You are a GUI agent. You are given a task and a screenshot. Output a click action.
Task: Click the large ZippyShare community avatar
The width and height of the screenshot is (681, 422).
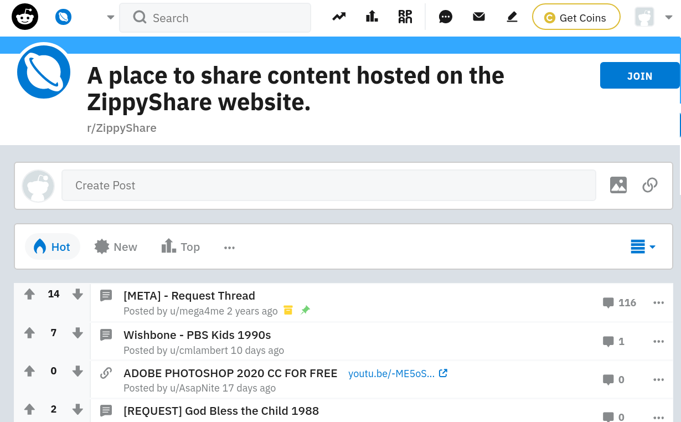coord(44,72)
